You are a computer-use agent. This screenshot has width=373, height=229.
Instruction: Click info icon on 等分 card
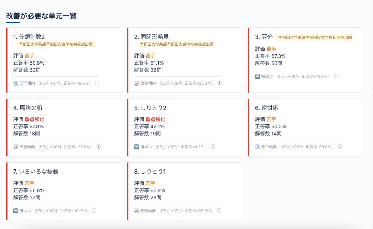(x=336, y=76)
